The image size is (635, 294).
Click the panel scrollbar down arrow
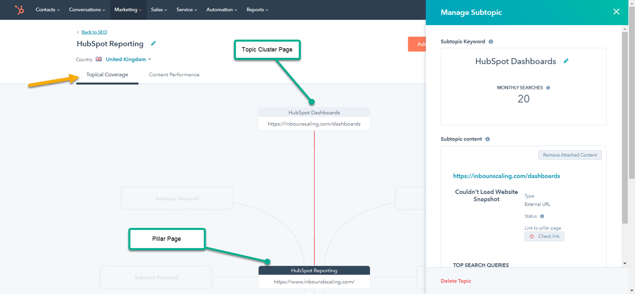tap(625, 263)
